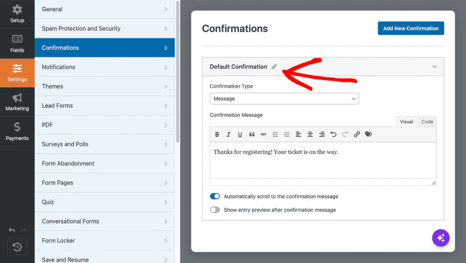Viewport: 466px width, 263px height.
Task: Open the revisions history icon
Action: (17, 247)
